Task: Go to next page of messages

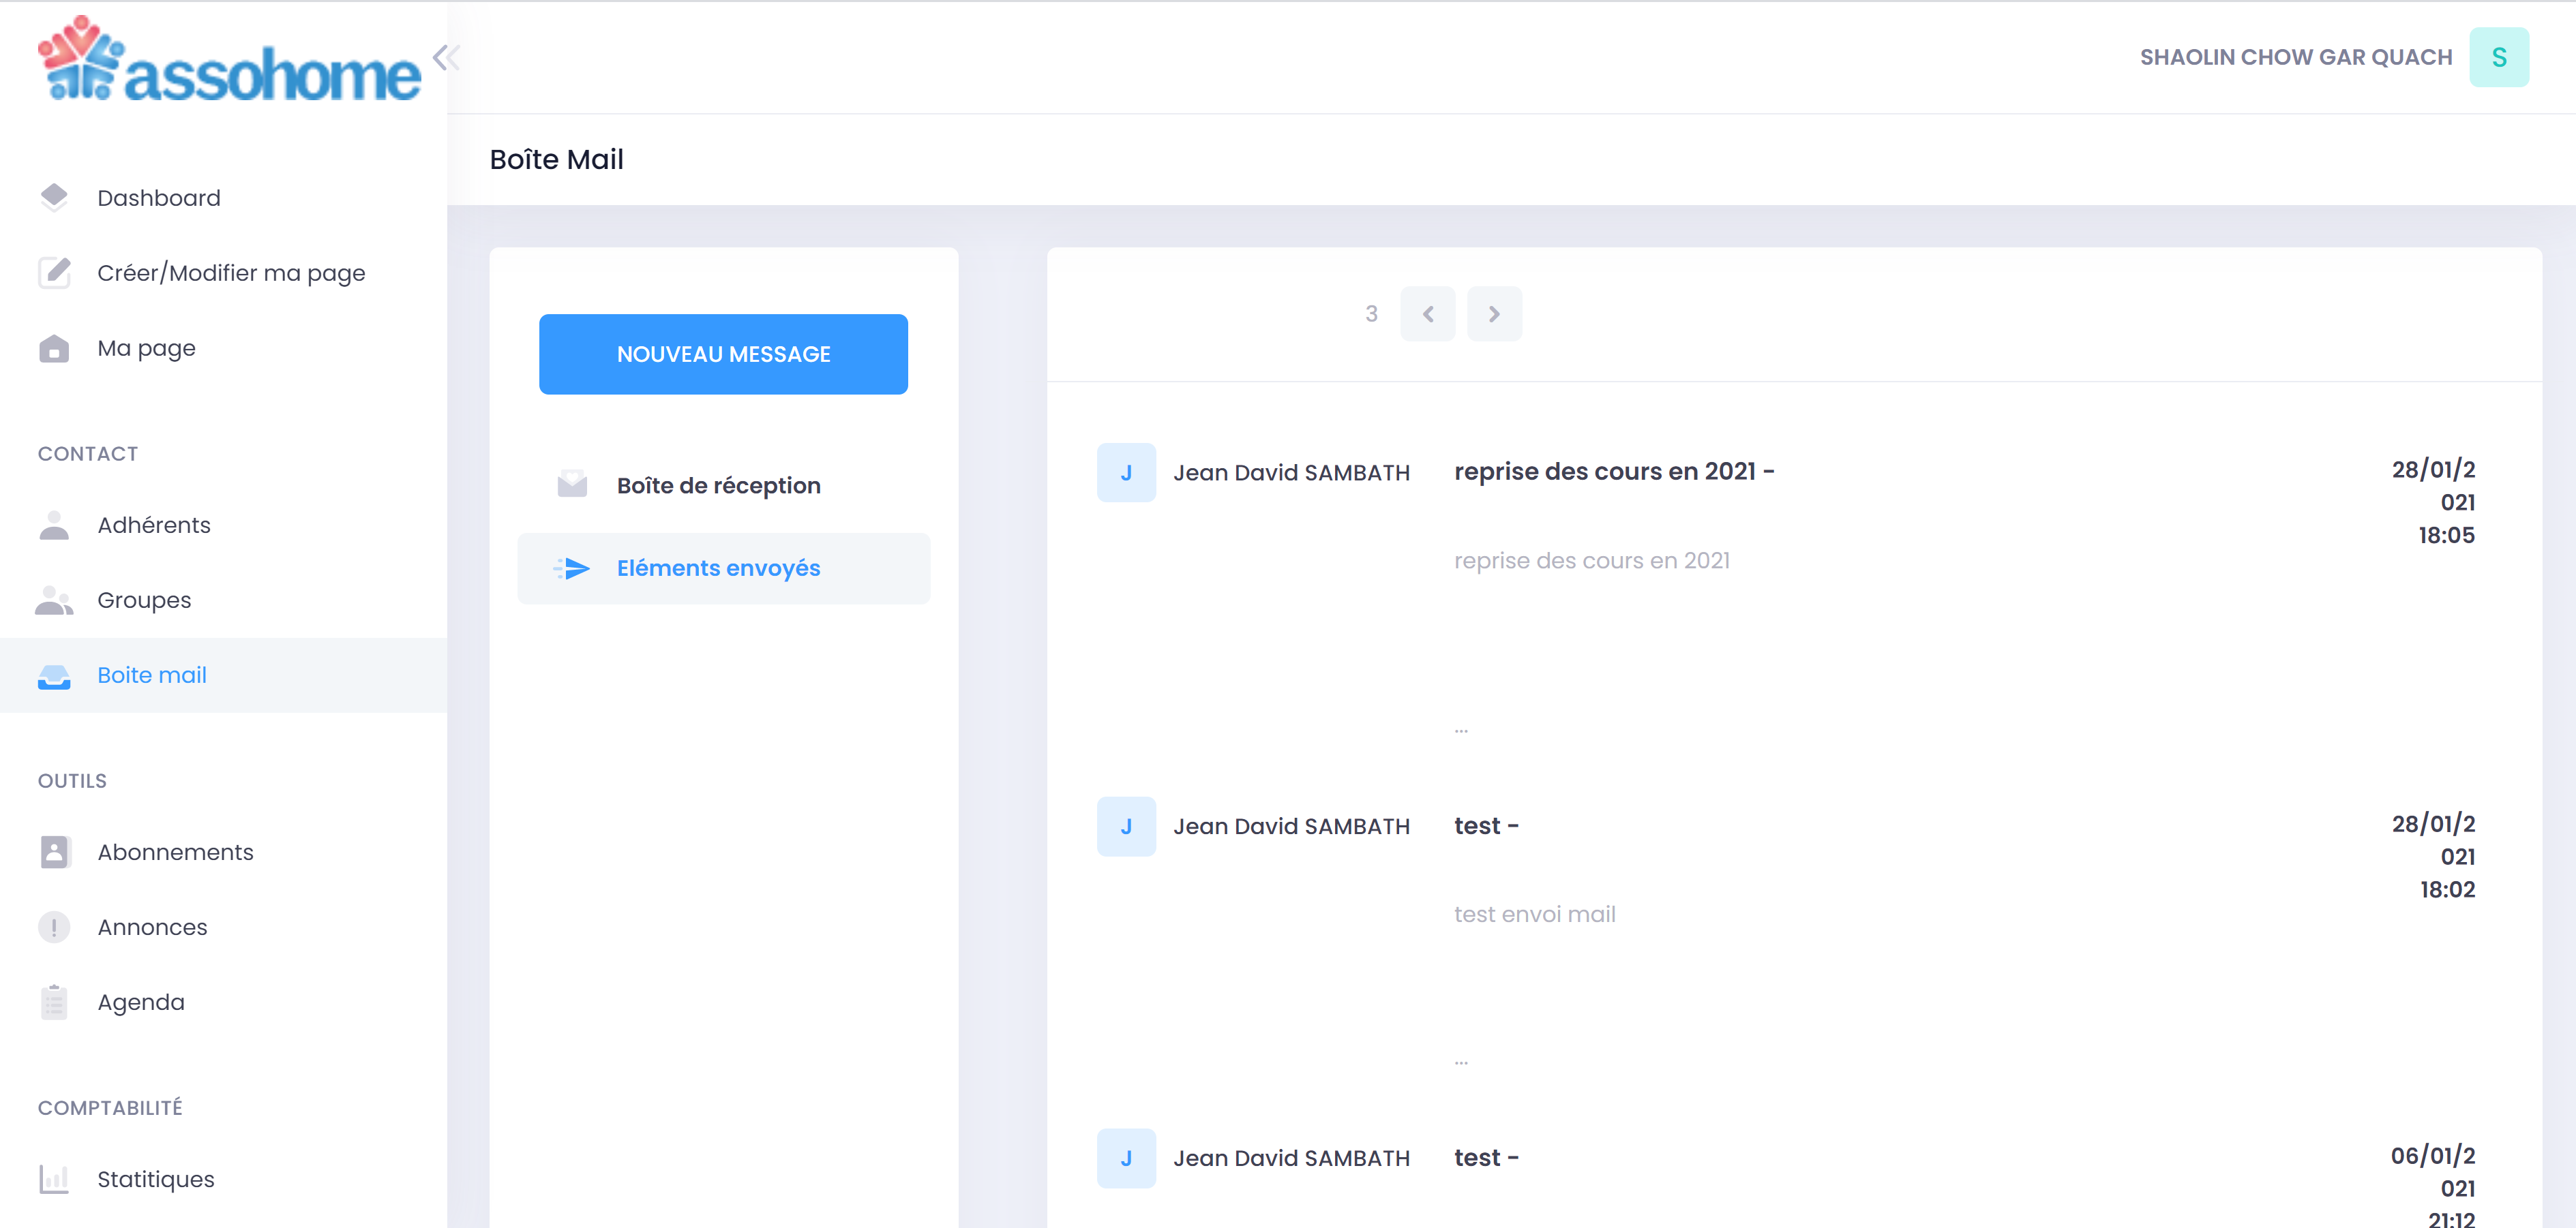Action: click(1494, 313)
